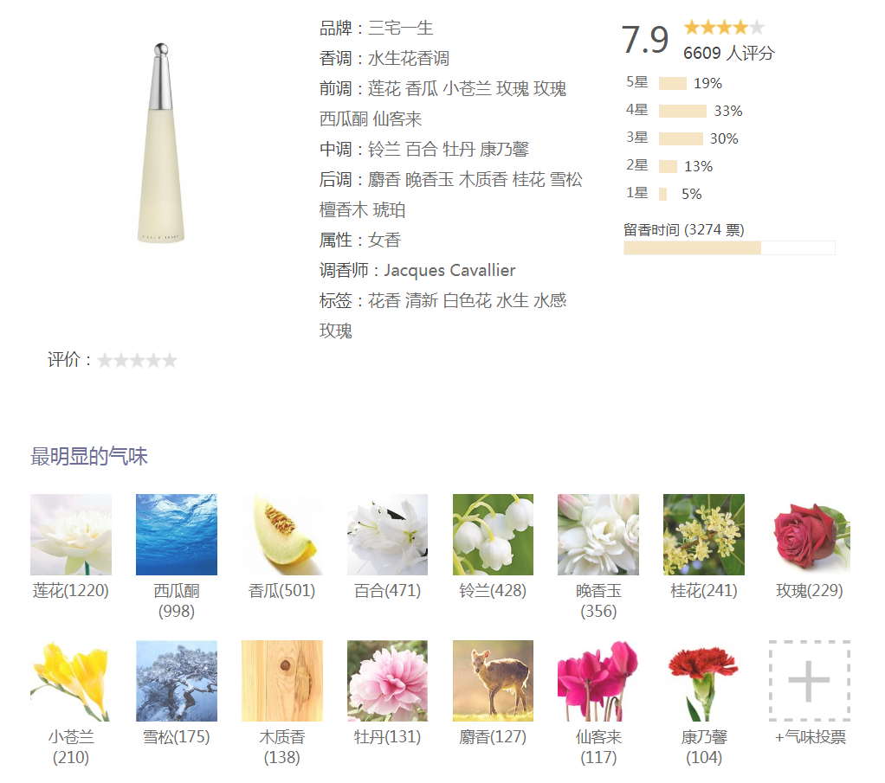Click the 7.9 score star display
This screenshot has height=783, width=885.
724,27
